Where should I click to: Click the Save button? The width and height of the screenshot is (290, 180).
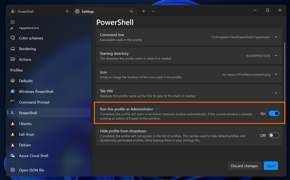pos(271,166)
